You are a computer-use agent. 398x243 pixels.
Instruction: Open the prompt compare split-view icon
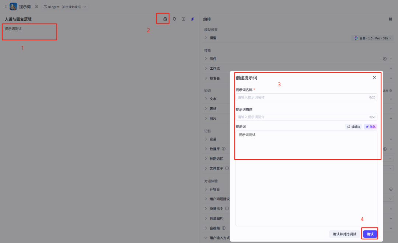pos(184,19)
